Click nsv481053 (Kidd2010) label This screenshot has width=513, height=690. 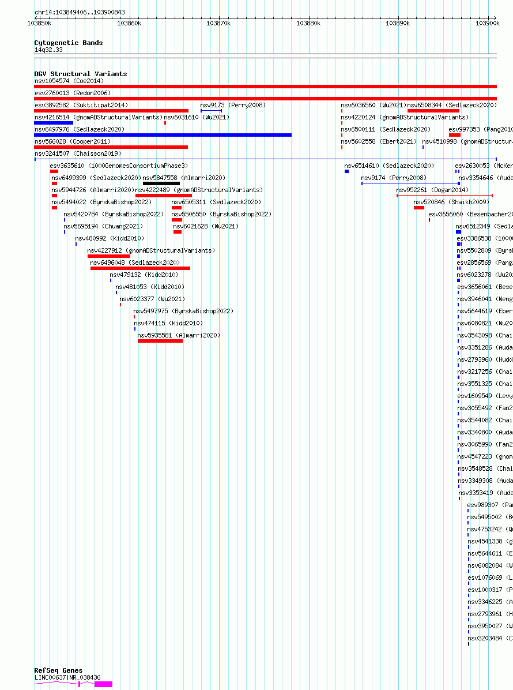coord(150,287)
